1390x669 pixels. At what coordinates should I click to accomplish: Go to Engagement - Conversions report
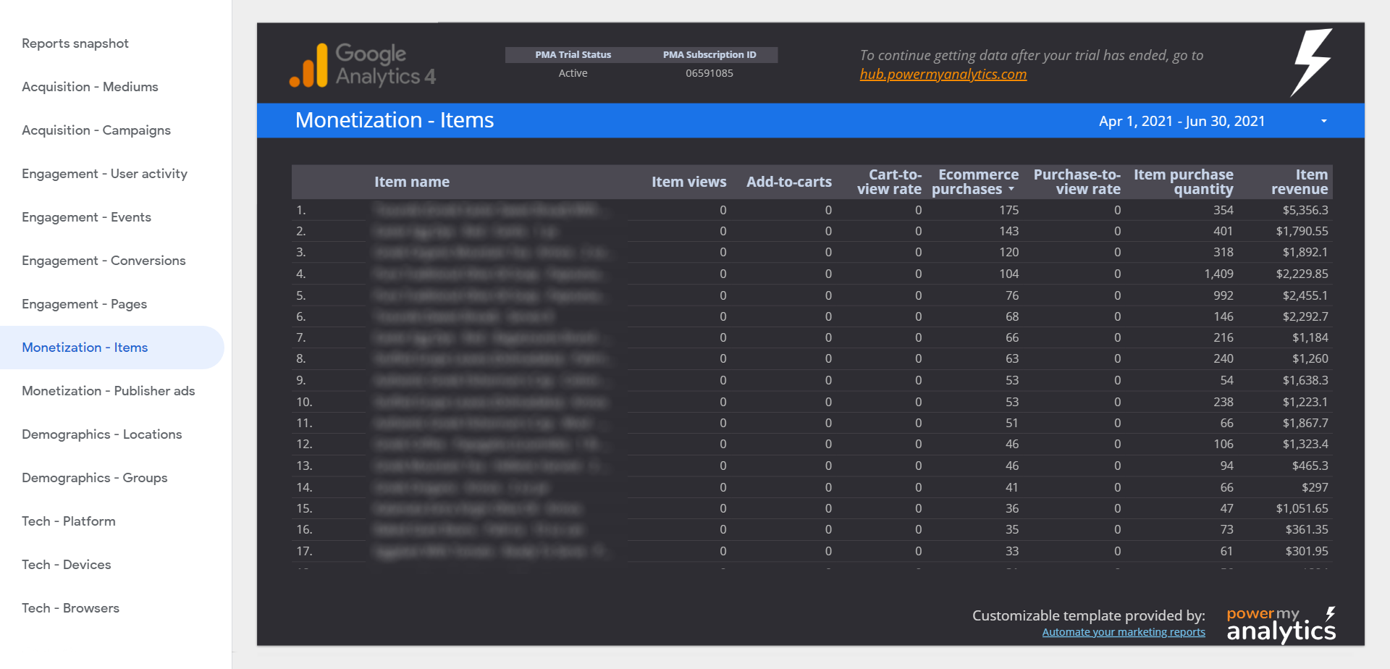click(104, 261)
